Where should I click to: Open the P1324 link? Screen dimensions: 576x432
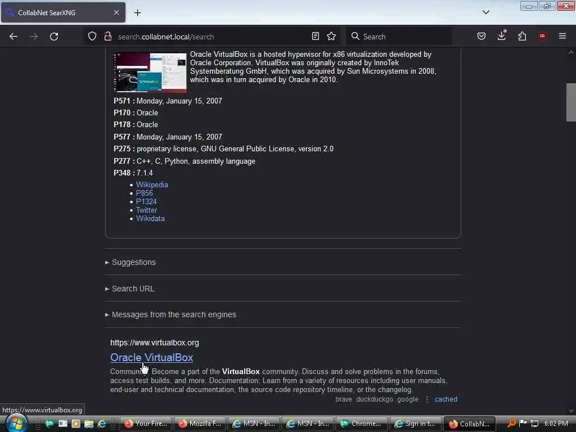point(146,202)
